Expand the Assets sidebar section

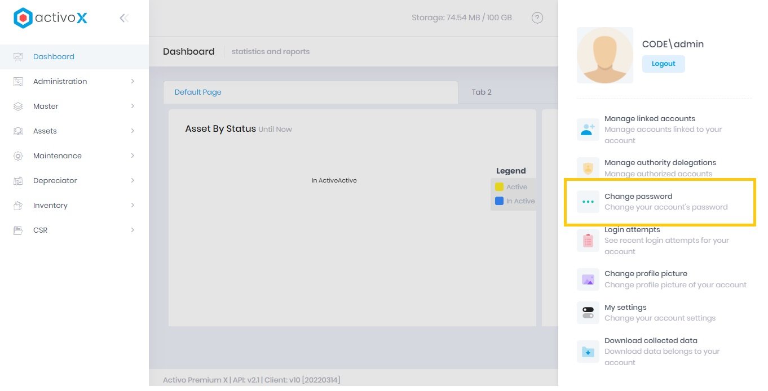[x=133, y=131]
